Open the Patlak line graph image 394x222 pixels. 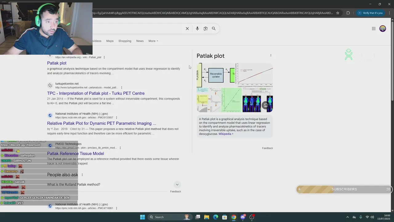pyautogui.click(x=254, y=75)
